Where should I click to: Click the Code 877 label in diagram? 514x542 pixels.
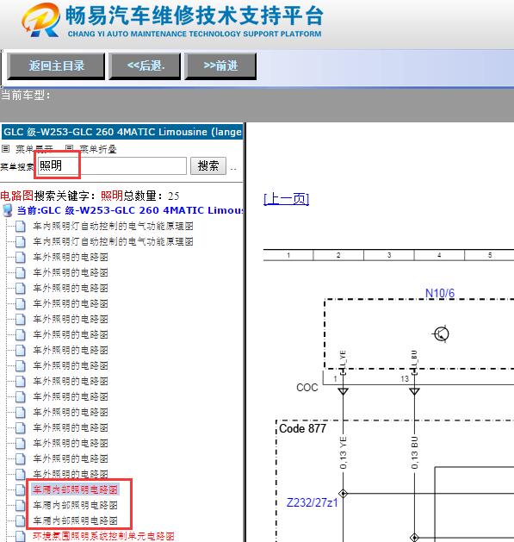coord(302,428)
